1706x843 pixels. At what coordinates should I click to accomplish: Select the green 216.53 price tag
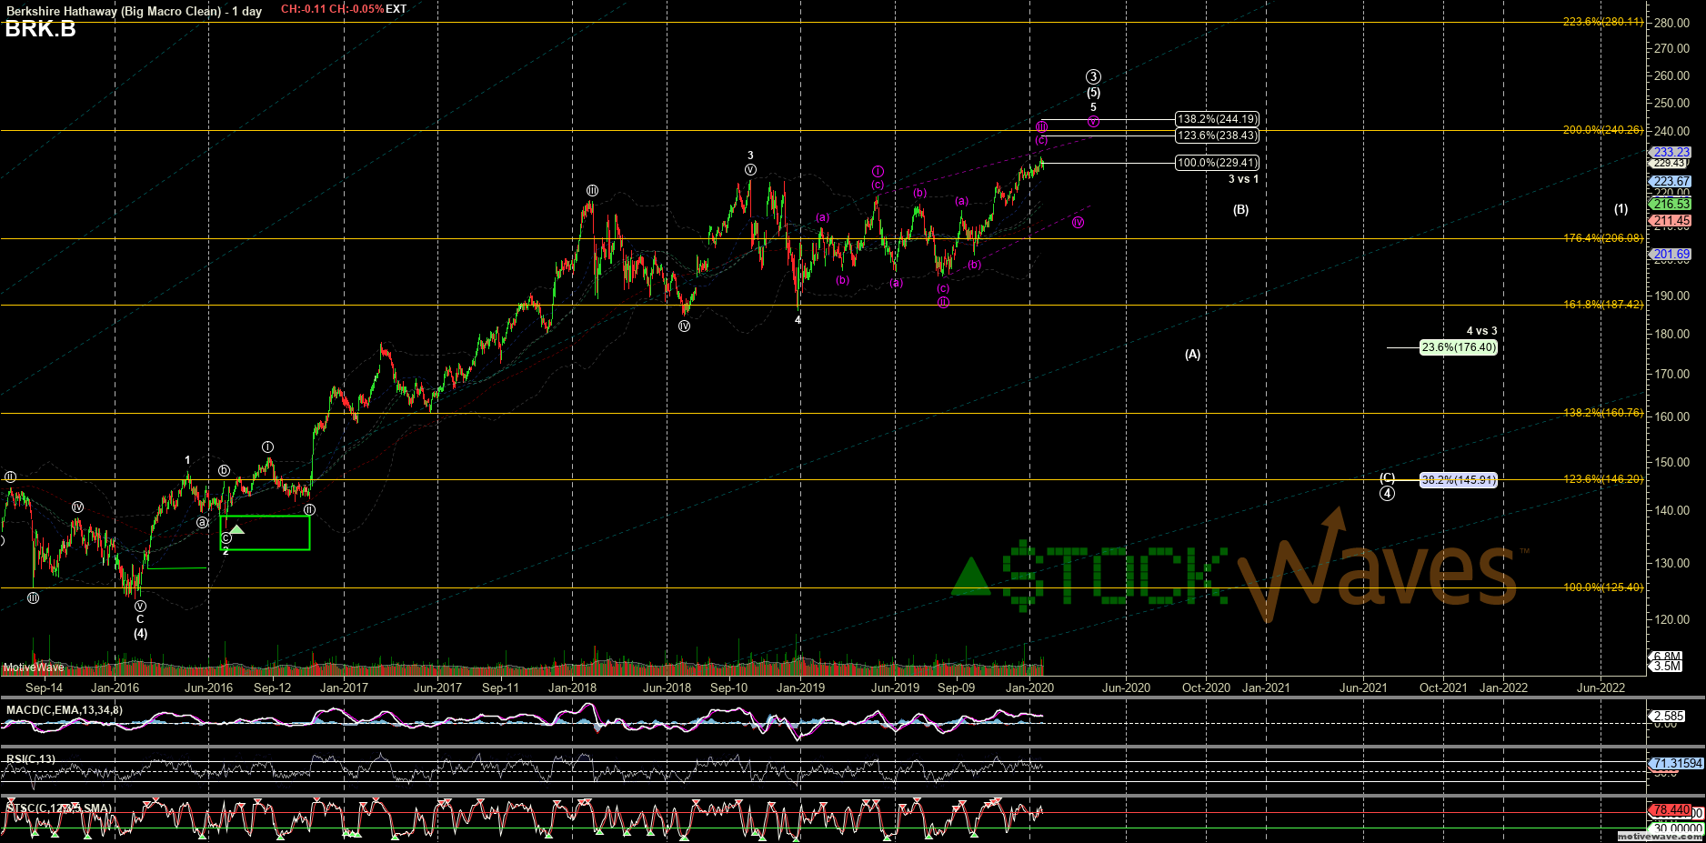pyautogui.click(x=1671, y=205)
